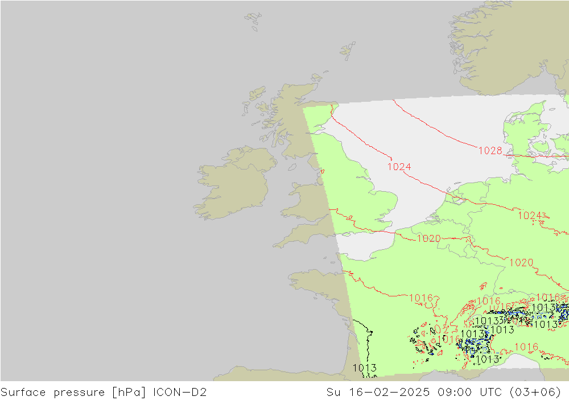Click the black 1013 label over southwest France

[365, 368]
